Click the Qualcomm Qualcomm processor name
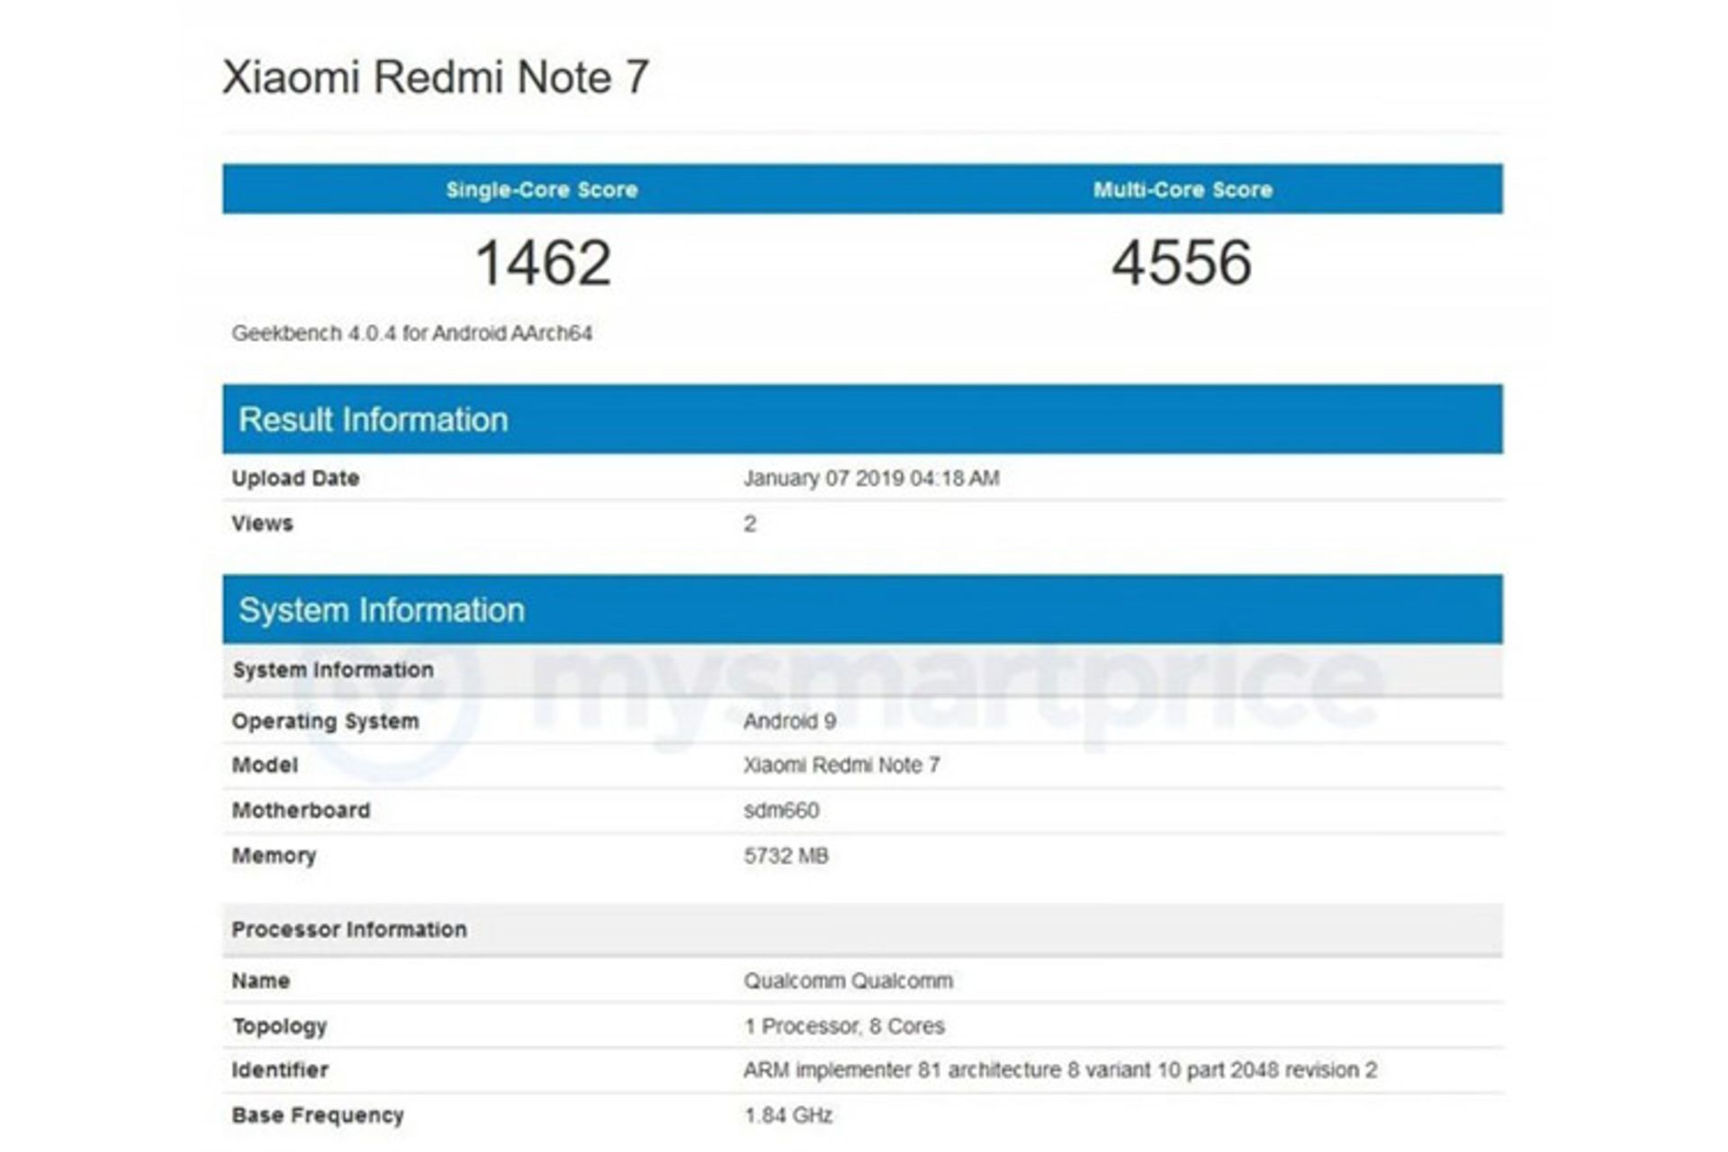Screen dimensions: 1728x1152 (848, 980)
